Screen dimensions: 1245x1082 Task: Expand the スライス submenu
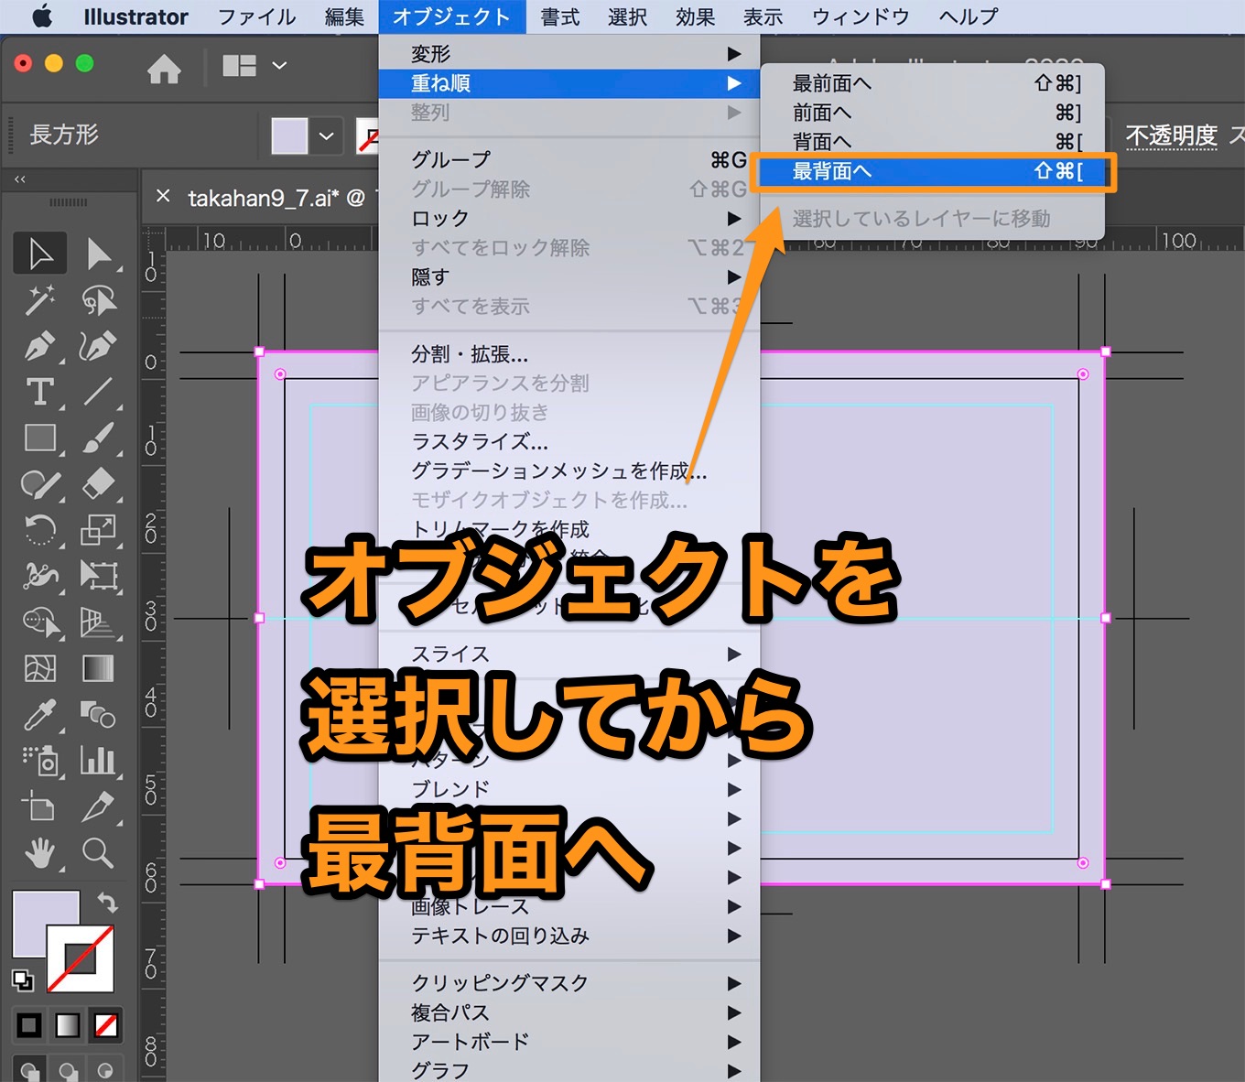(x=569, y=654)
